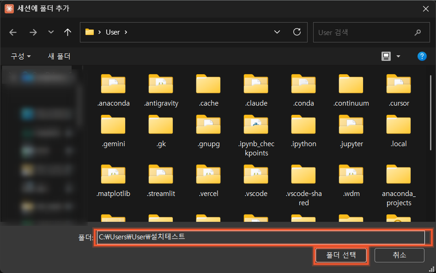
Task: Go forward with the right arrow
Action: [x=33, y=32]
